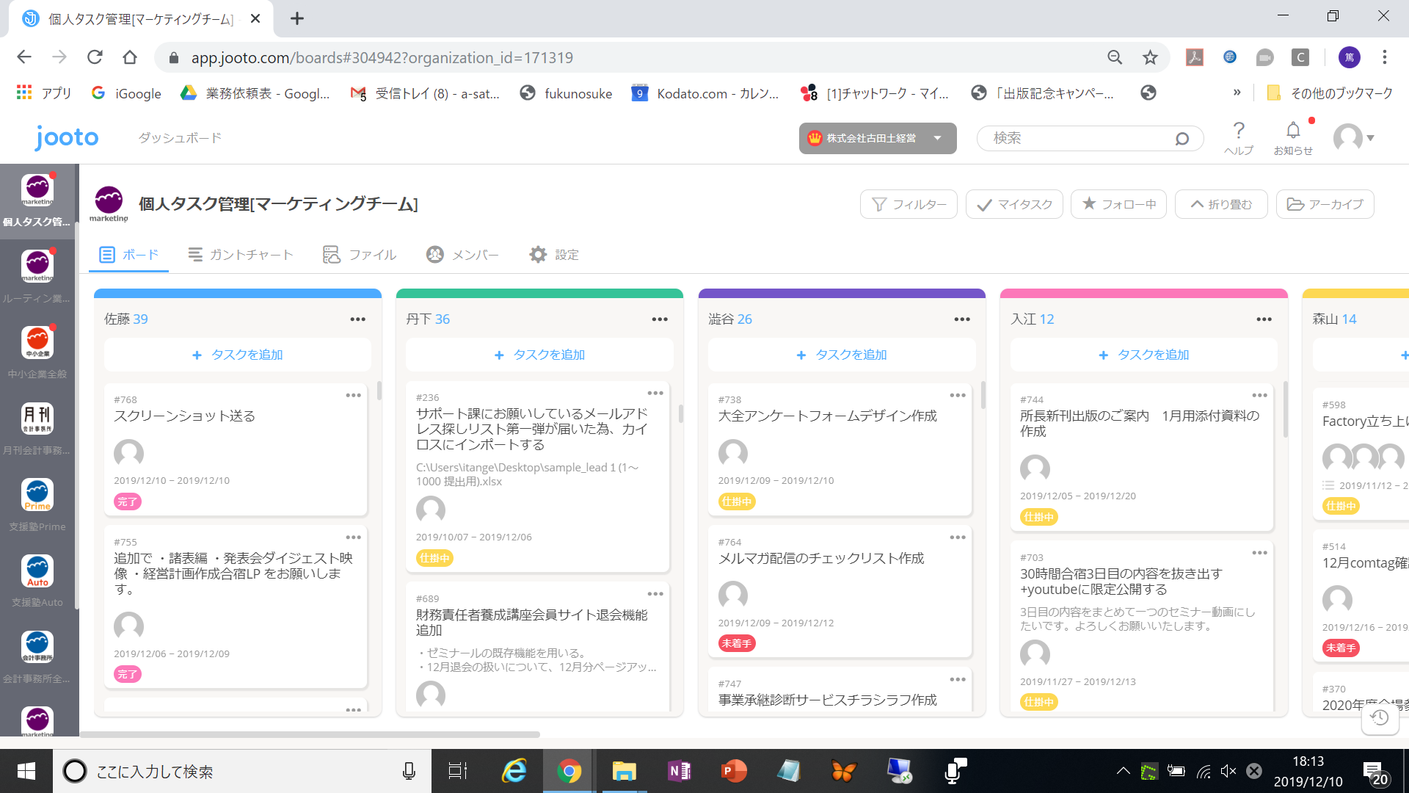1409x793 pixels.
Task: Click the ガントチャート tab
Action: pos(241,255)
